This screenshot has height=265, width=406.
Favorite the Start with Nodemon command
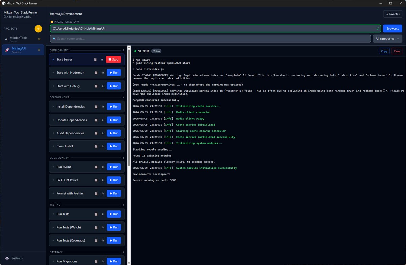(x=103, y=73)
